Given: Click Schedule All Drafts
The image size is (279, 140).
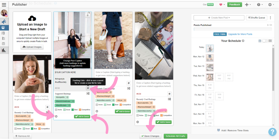Looking at the screenshot, I should tap(175, 136).
